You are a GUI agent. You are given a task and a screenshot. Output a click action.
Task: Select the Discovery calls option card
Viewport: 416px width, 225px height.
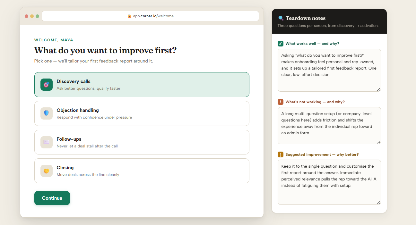[142, 85]
